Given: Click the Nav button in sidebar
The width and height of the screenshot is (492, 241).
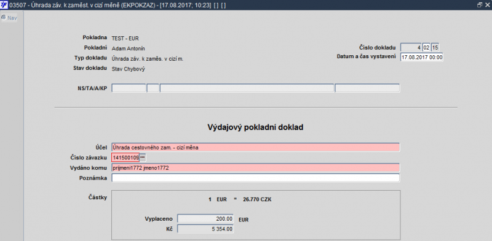Looking at the screenshot, I should click(x=9, y=18).
